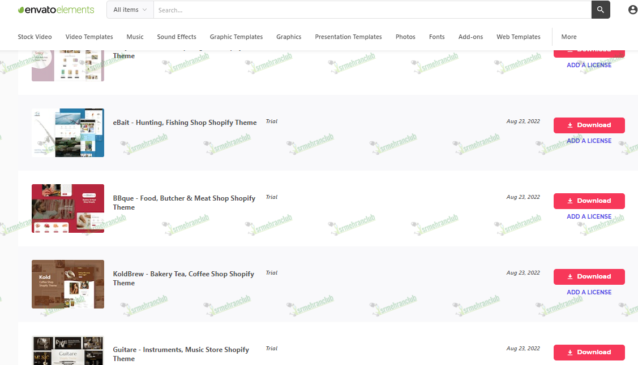Viewport: 638px width, 365px height.
Task: Add a license for KoldBrew theme
Action: click(x=589, y=292)
